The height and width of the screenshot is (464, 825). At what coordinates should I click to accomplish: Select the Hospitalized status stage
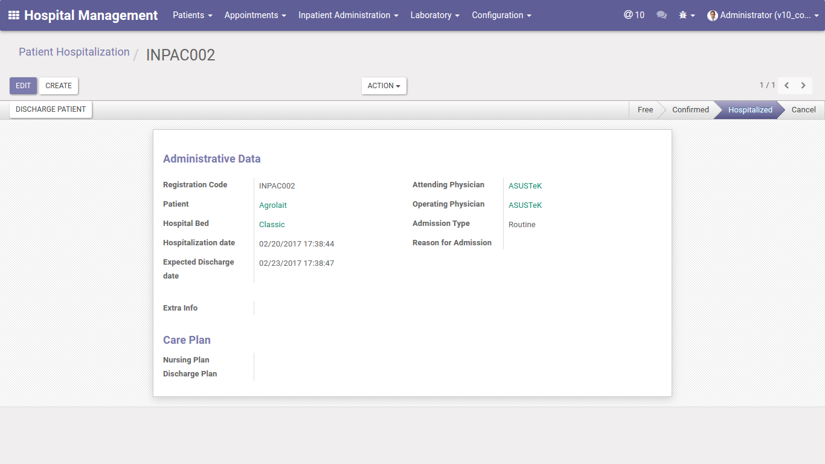coord(750,110)
